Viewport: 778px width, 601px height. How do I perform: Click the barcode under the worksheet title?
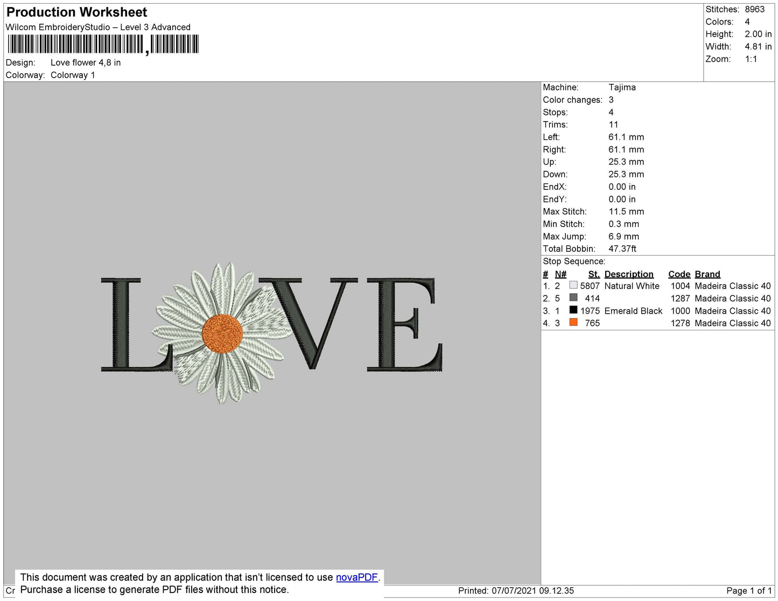[103, 44]
